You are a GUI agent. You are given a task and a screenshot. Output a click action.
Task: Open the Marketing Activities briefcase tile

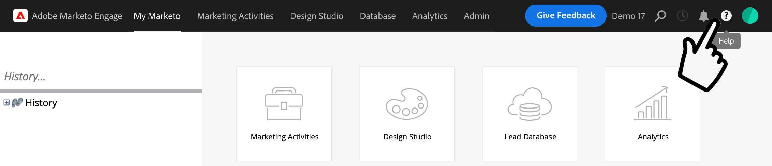pos(284,113)
